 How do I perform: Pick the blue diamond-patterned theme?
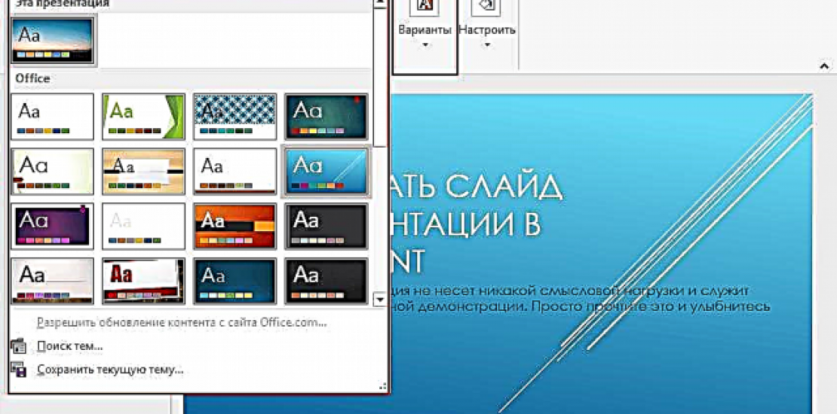(235, 117)
